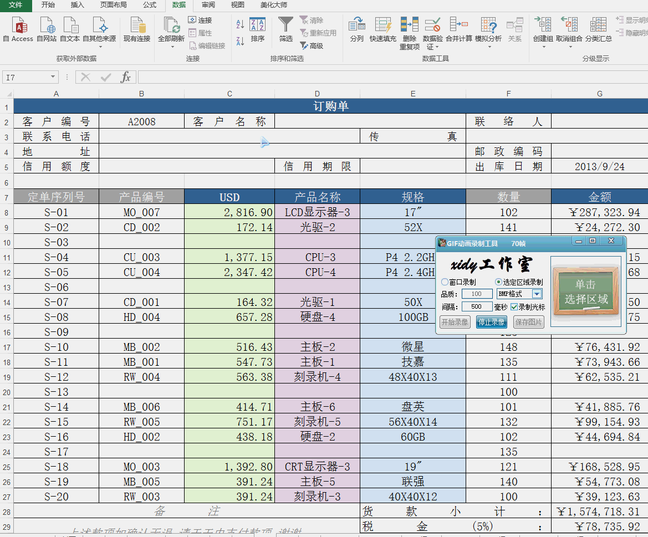Select amount cell ￥287,323.94
Screen dimensions: 648x537
[x=600, y=212]
